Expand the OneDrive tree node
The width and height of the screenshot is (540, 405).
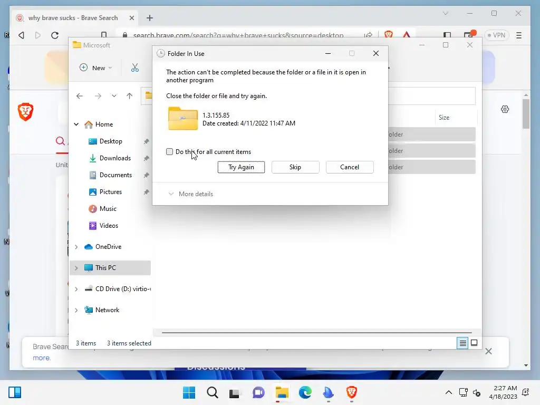pos(76,247)
